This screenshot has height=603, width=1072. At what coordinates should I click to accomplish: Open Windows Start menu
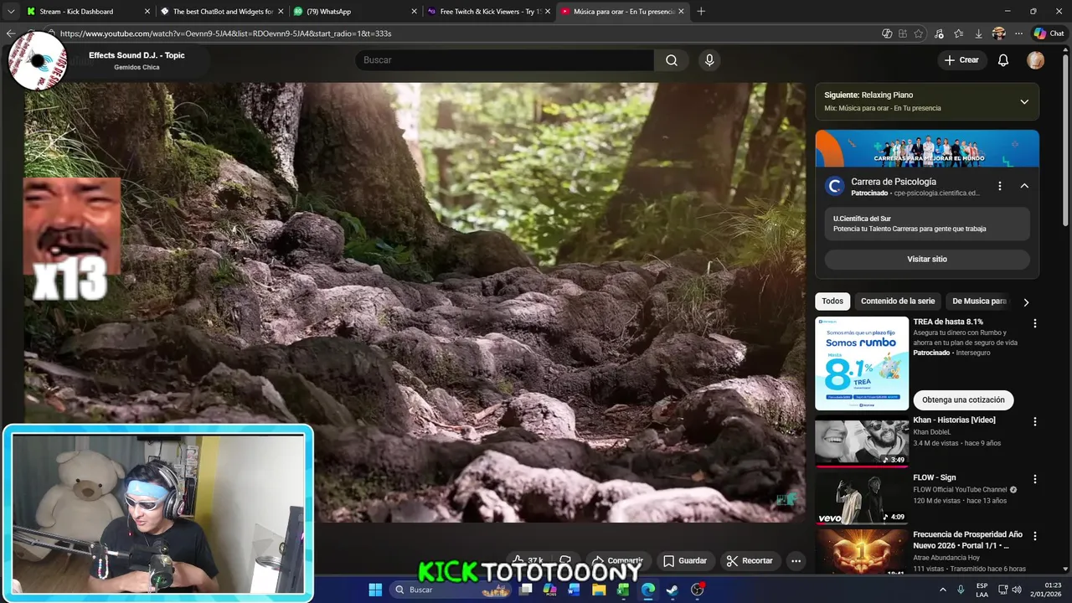click(375, 590)
